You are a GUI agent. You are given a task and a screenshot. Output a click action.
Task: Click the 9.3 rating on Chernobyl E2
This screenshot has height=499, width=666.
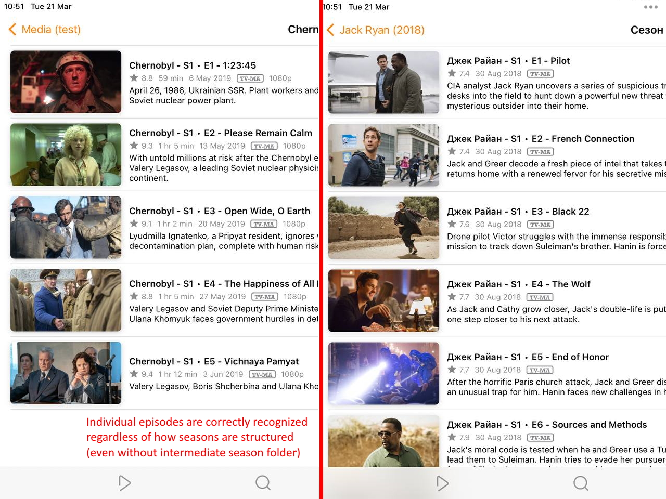click(x=147, y=146)
